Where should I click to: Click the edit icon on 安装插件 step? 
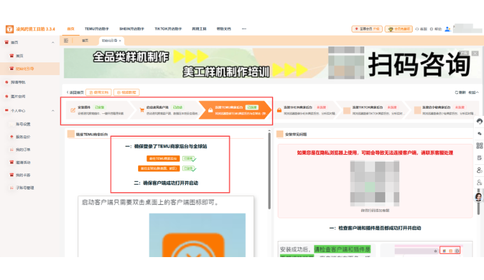pyautogui.click(x=73, y=110)
